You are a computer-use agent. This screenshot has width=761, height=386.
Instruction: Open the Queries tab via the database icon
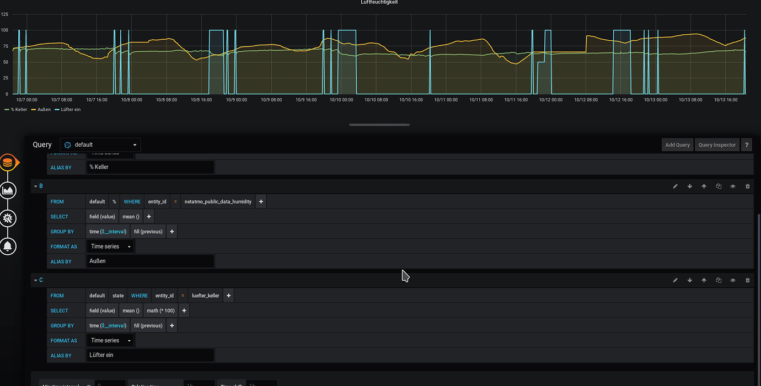coord(8,163)
